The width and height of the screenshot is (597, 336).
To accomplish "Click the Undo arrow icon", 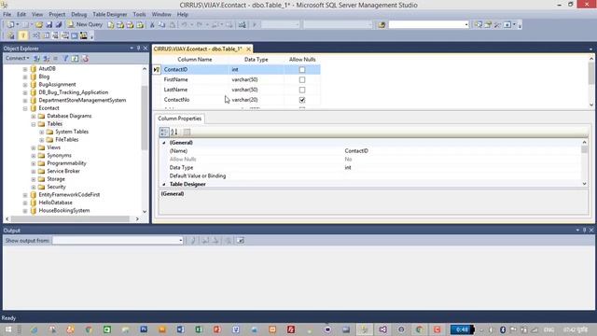I will [184, 25].
